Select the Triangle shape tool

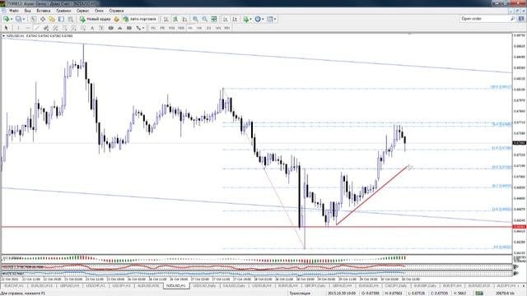pyautogui.click(x=119, y=28)
